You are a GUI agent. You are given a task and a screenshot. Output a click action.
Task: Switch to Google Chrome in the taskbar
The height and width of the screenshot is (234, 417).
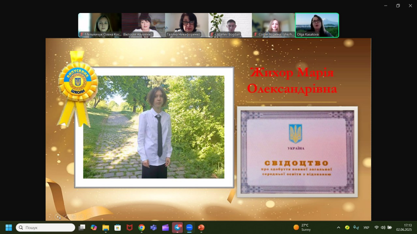141,227
